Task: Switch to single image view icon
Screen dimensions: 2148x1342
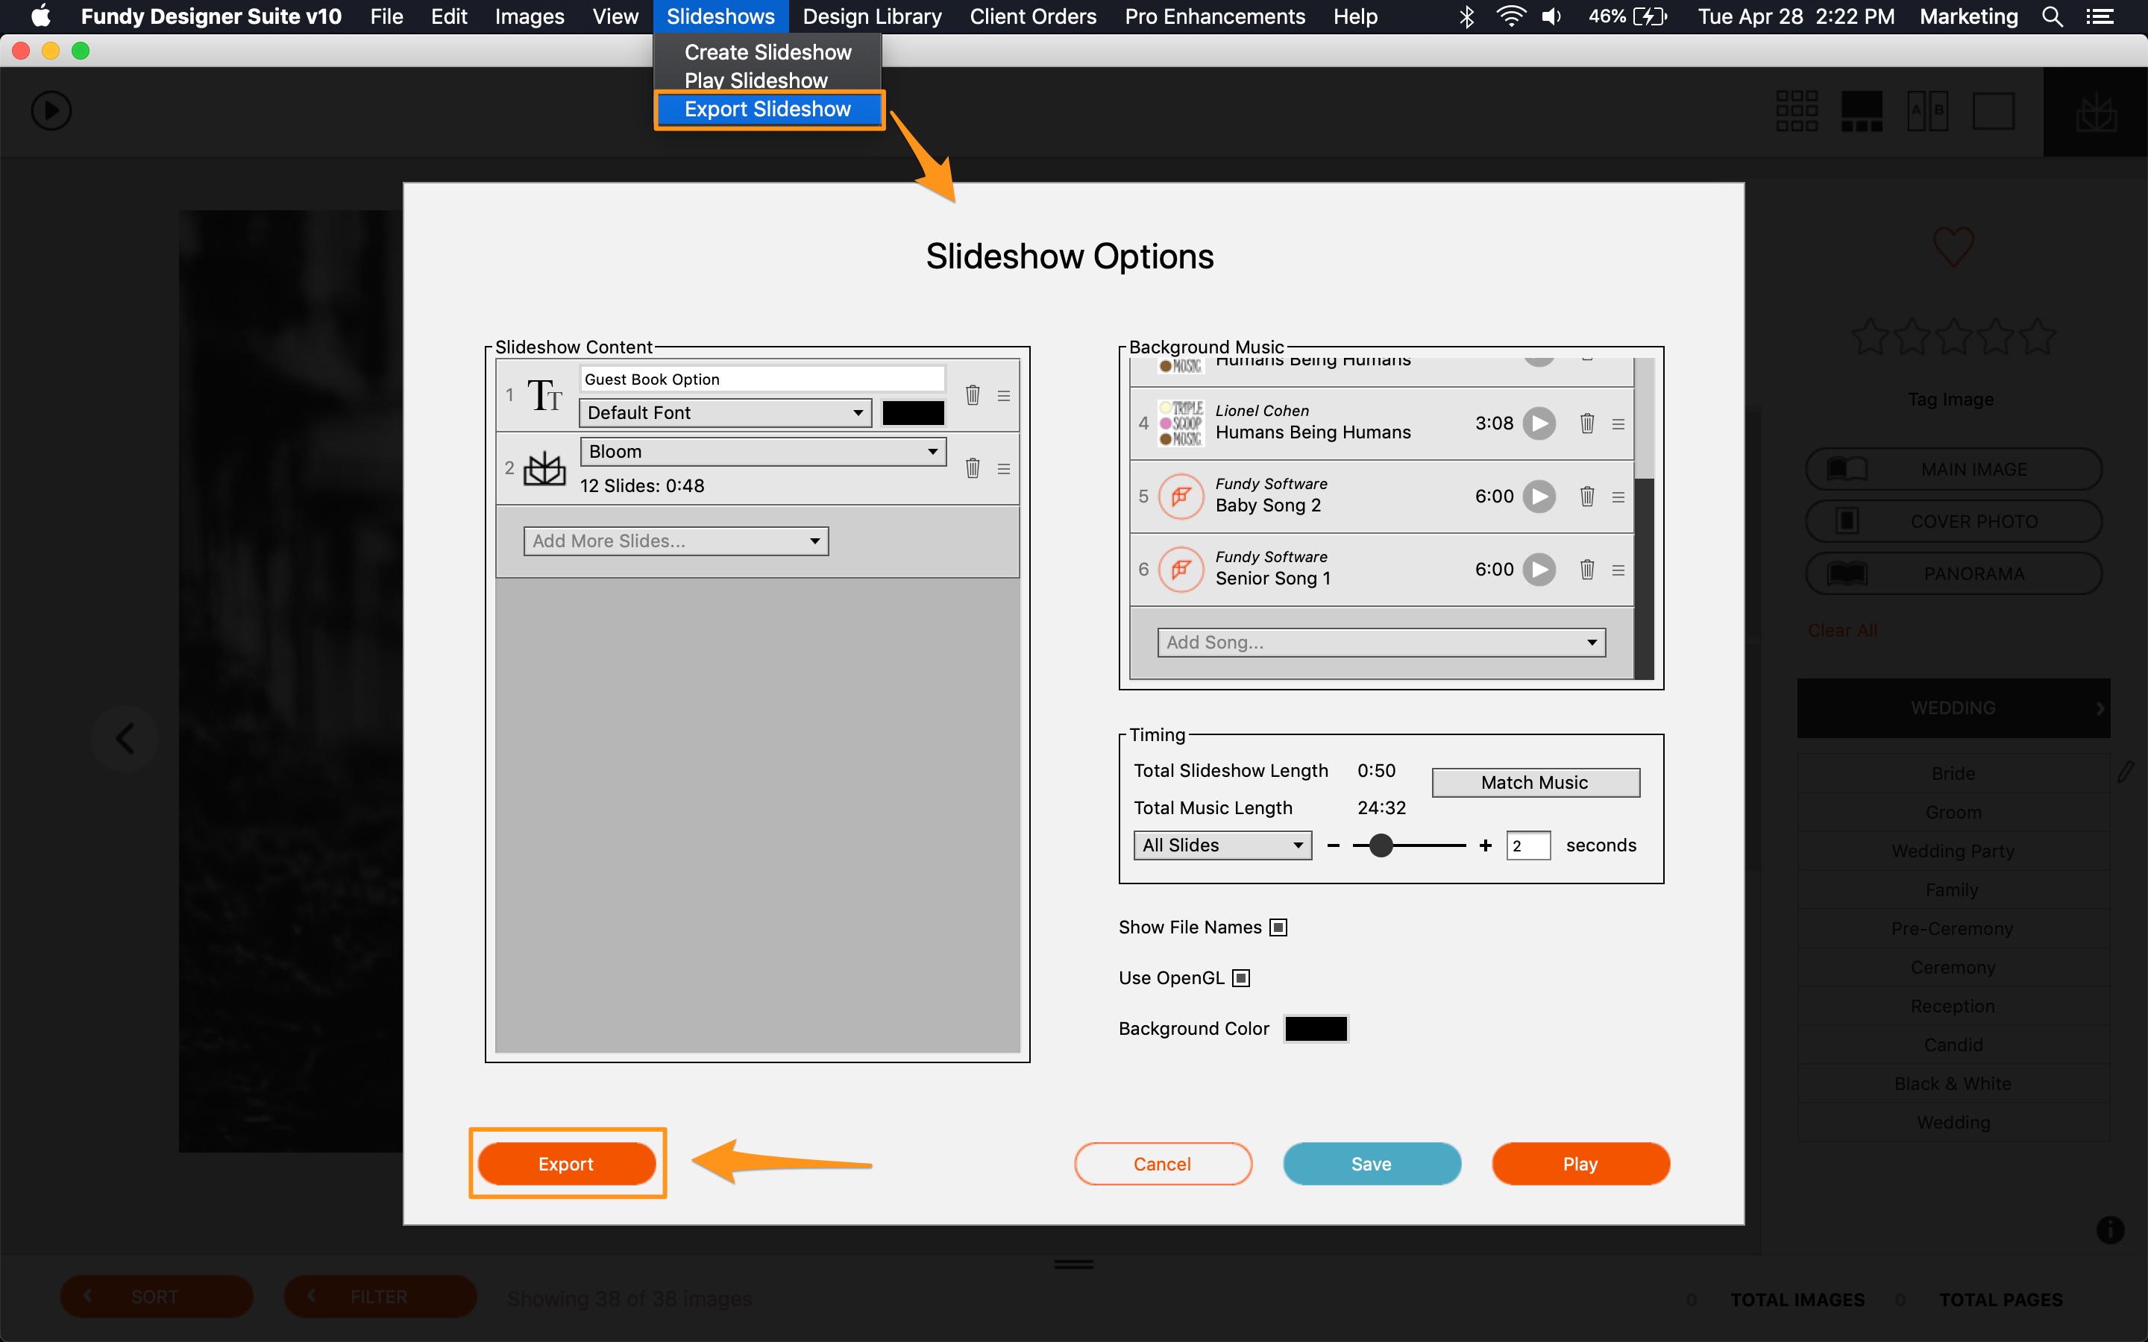Action: (x=1993, y=111)
